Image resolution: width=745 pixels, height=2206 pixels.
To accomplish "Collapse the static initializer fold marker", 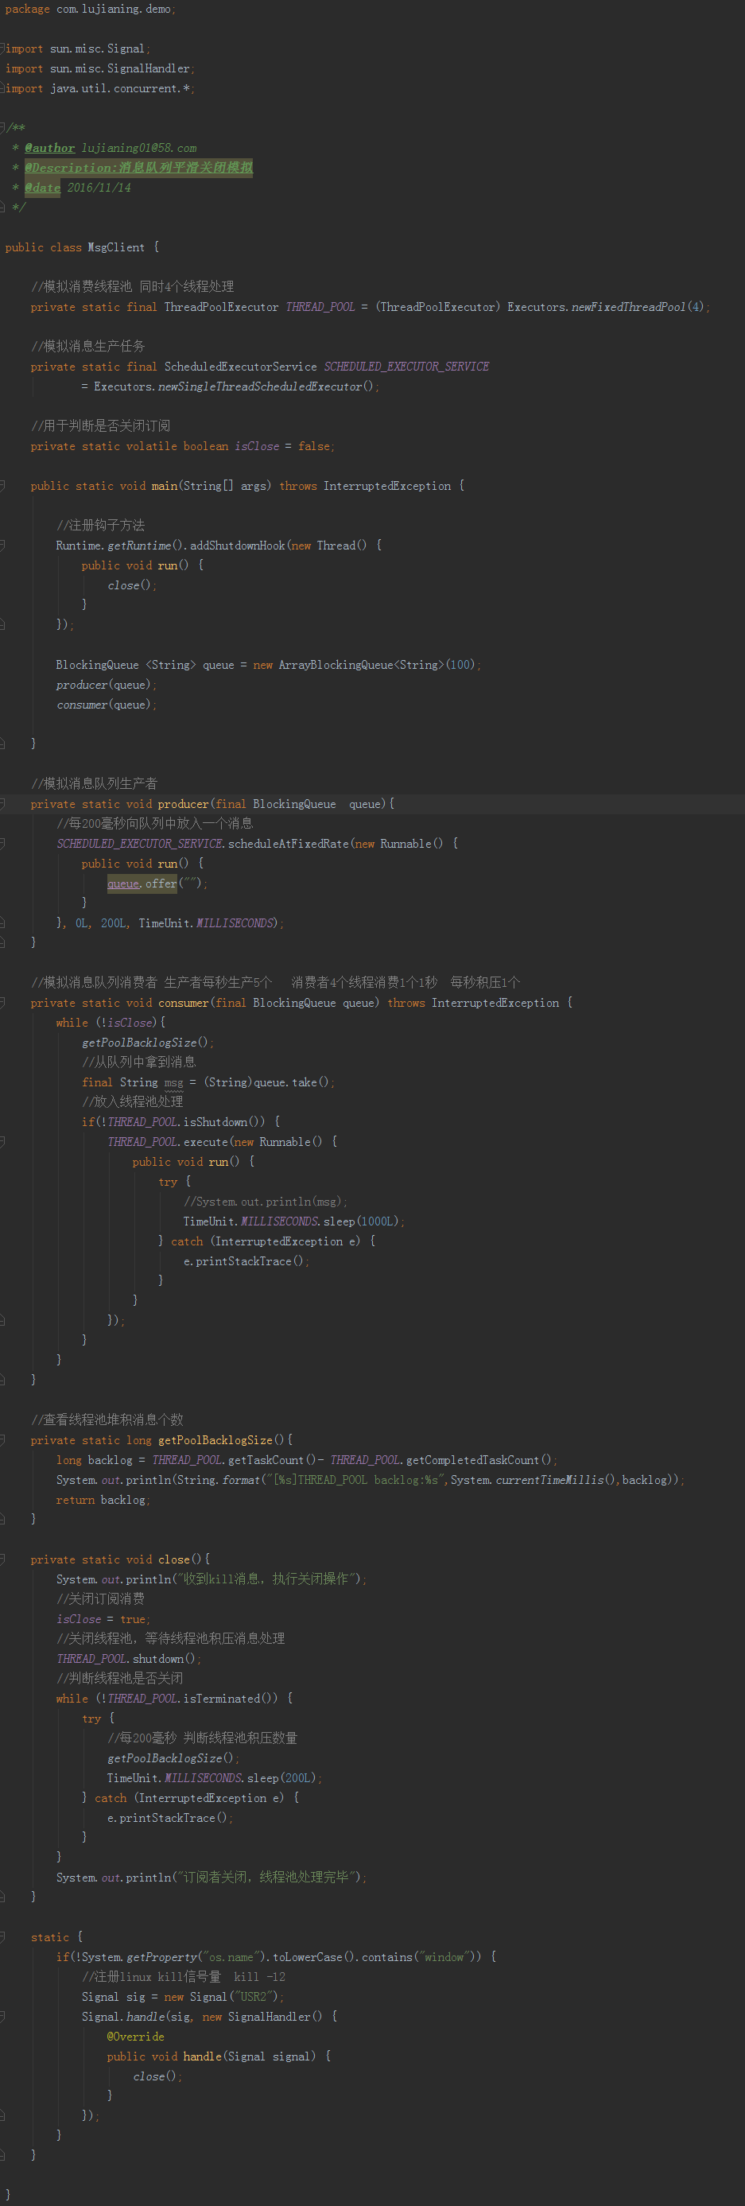I will pos(2,1937).
